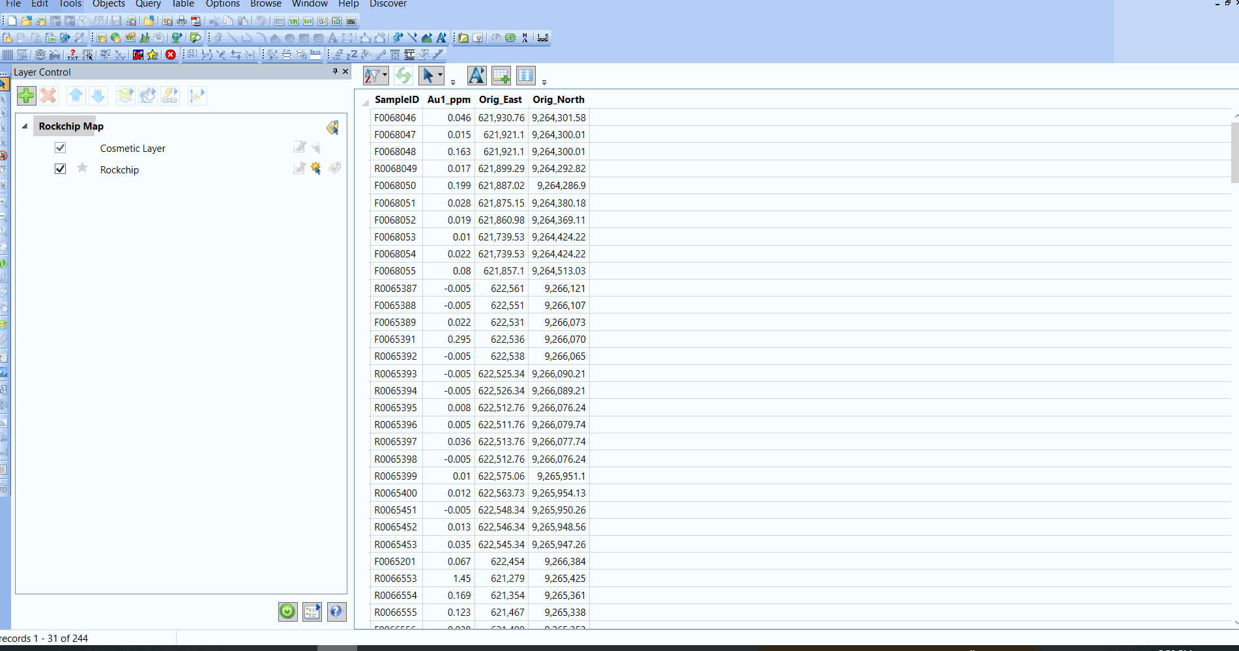Click the star next to the Rockchip layer

pos(82,168)
